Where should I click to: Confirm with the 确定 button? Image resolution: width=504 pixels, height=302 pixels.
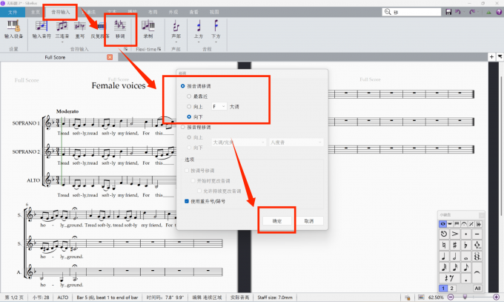pos(276,221)
